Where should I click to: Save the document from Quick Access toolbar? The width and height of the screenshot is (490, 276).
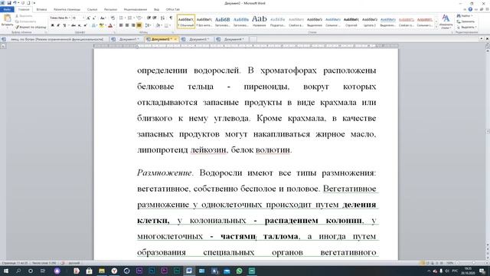click(8, 3)
